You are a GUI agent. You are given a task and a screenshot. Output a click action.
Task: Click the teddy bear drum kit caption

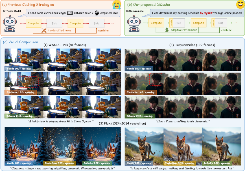(61, 121)
